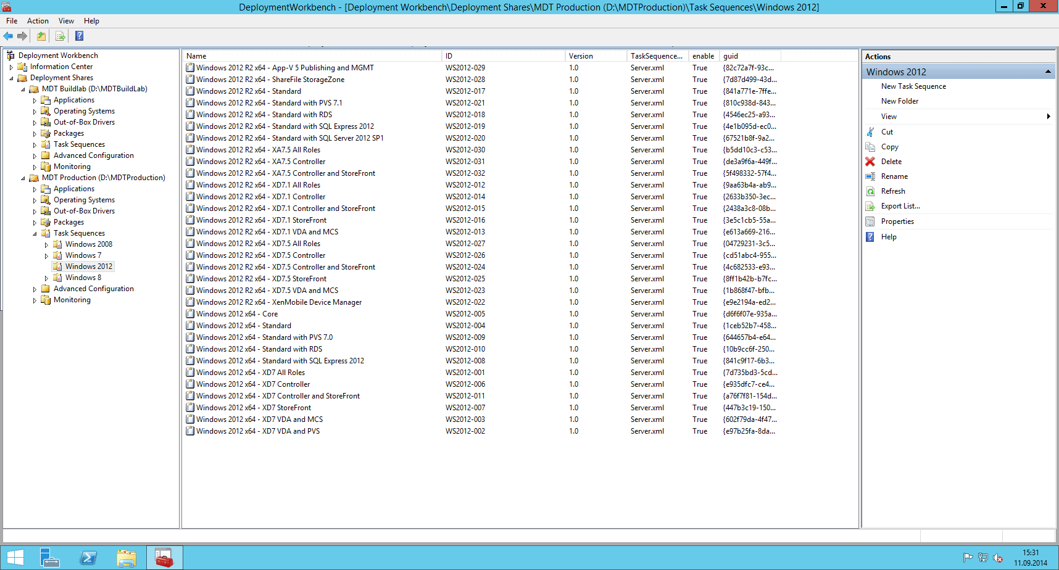Click New Task Sequence action
1059x570 pixels.
[913, 86]
